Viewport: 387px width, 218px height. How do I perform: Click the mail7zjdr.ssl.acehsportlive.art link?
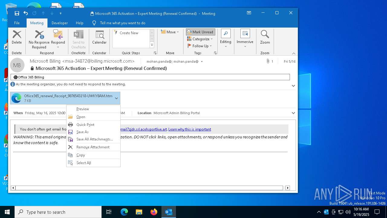point(144,129)
